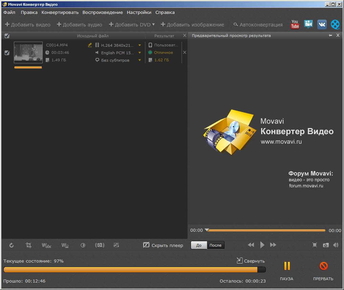Click the blue film reel icon
The height and width of the screenshot is (290, 344).
335,24
